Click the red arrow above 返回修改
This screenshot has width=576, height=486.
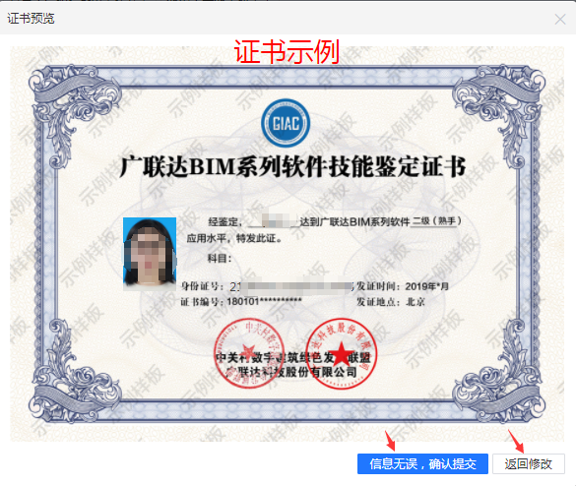[x=516, y=441]
